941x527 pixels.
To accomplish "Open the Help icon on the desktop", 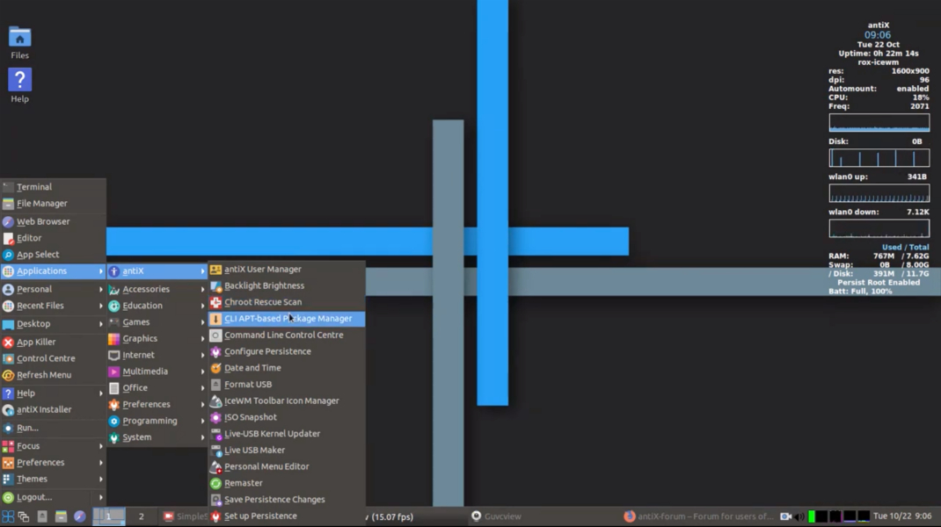I will 18,82.
